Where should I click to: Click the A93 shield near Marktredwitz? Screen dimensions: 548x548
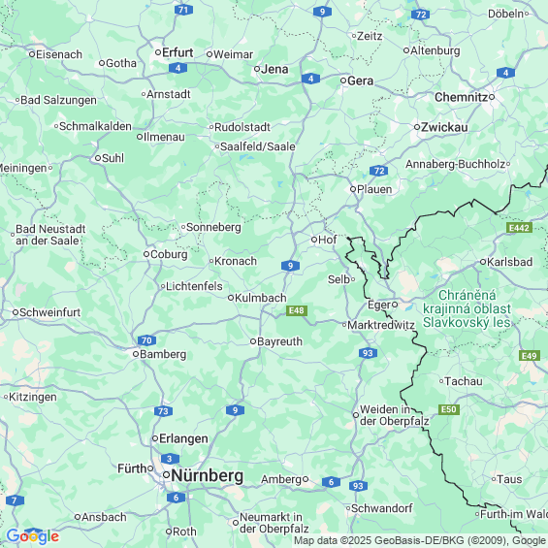click(x=368, y=353)
